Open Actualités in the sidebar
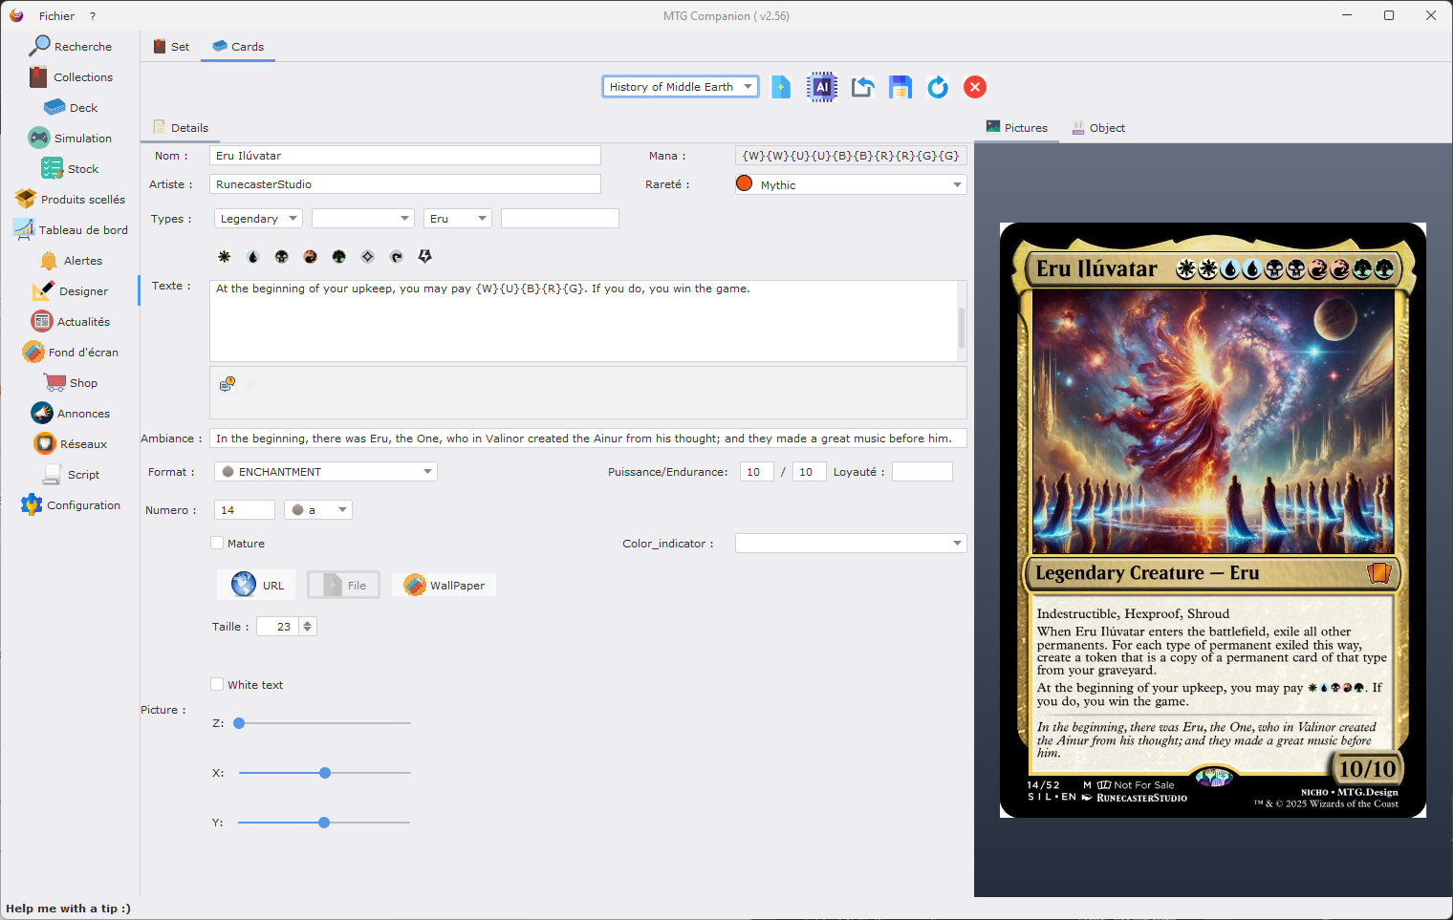1453x920 pixels. 71,321
